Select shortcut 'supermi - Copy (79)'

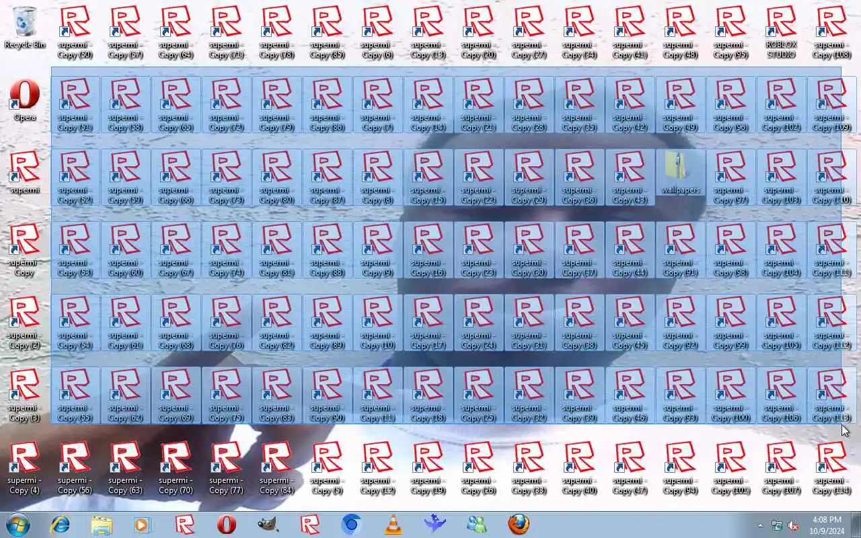(277, 105)
